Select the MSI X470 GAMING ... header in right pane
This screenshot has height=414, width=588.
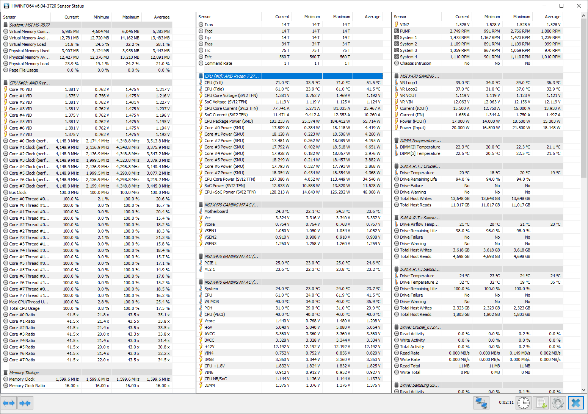pos(478,76)
